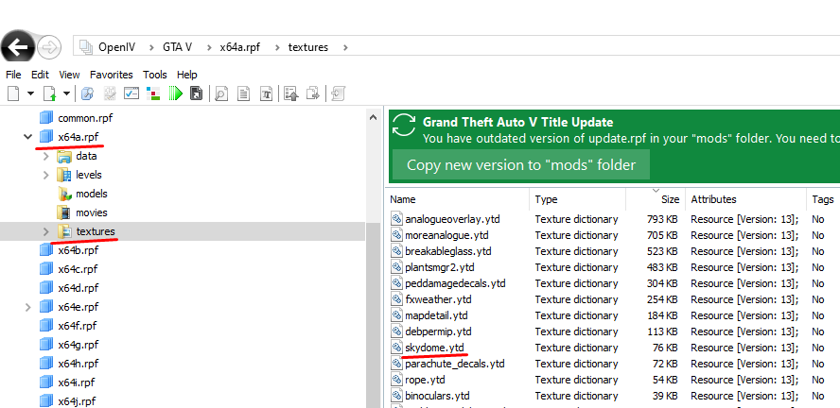The image size is (840, 408).
Task: Select x64j.rpf in the tree
Action: [x=78, y=401]
